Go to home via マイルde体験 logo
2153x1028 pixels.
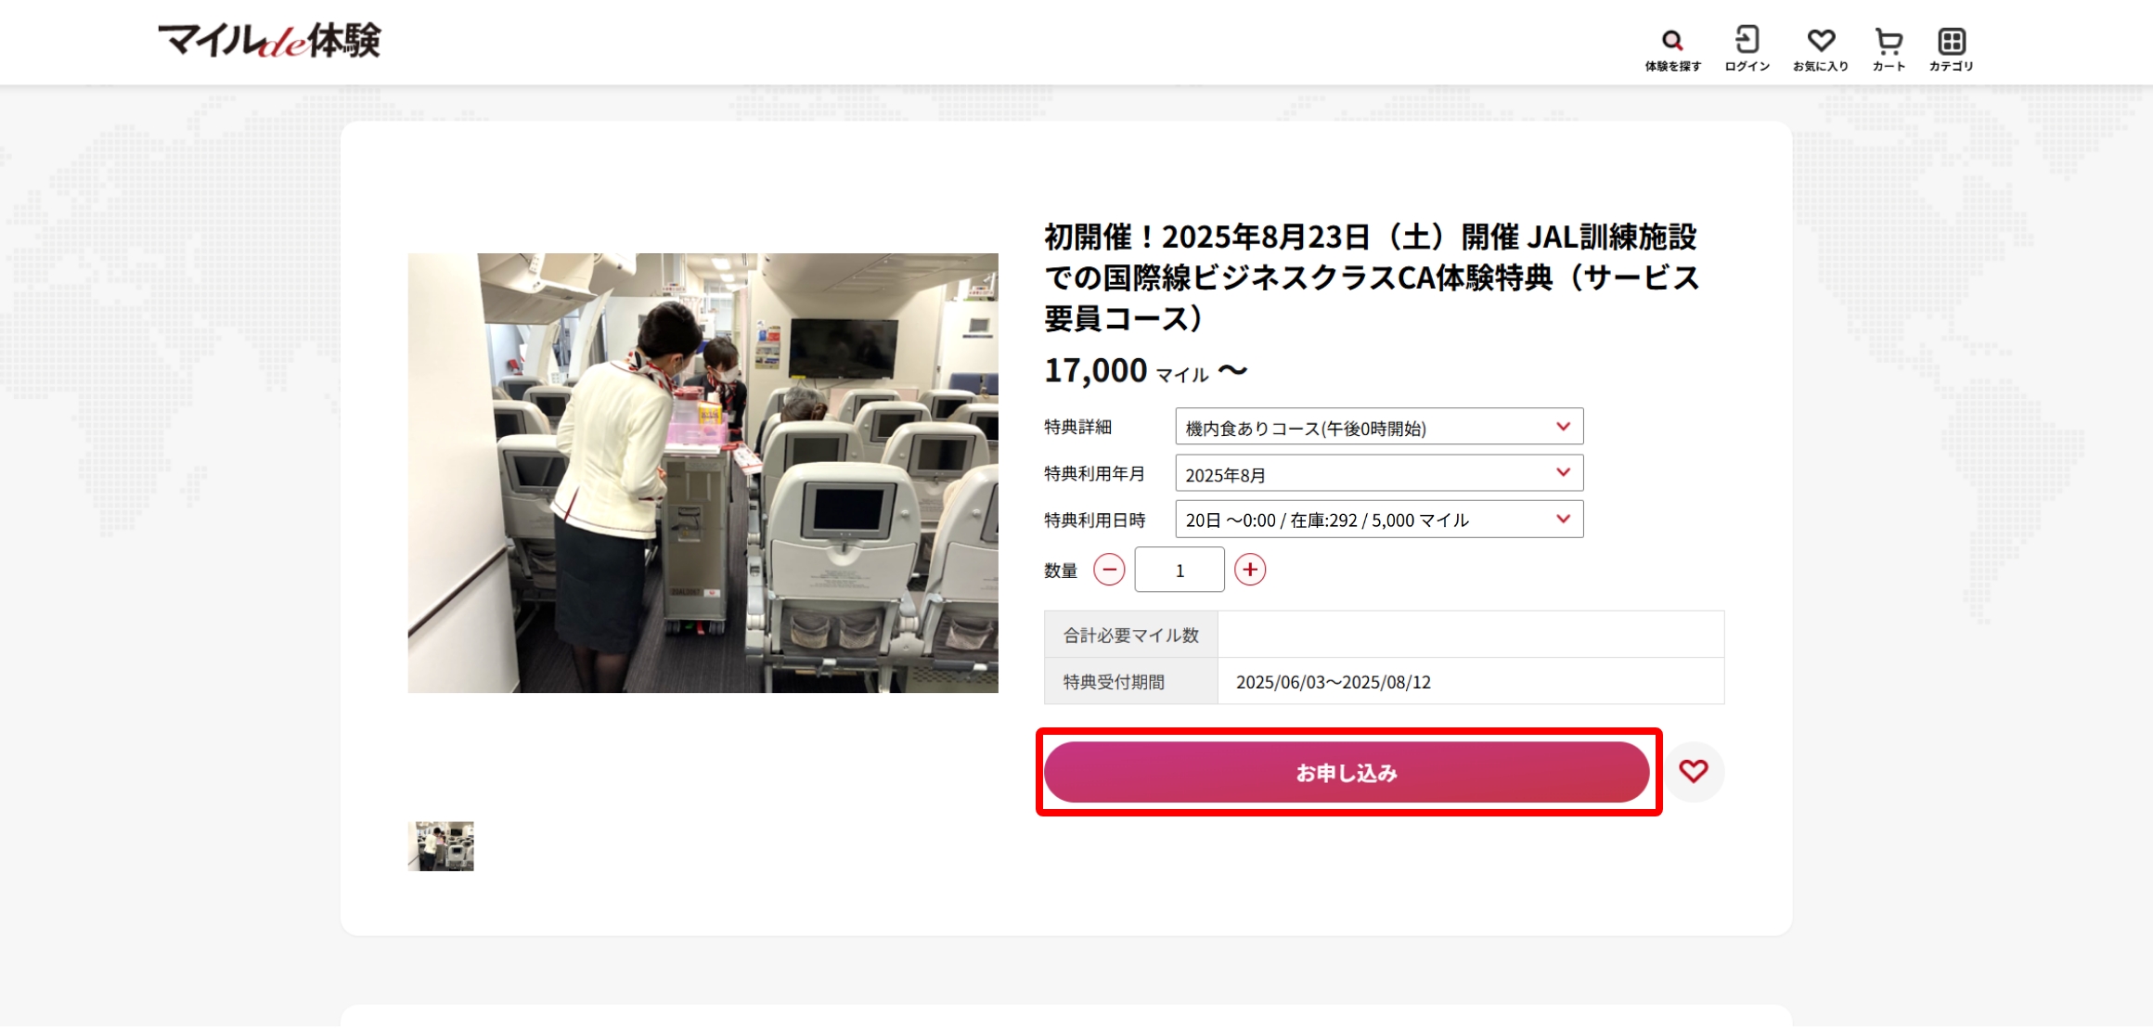pos(270,41)
